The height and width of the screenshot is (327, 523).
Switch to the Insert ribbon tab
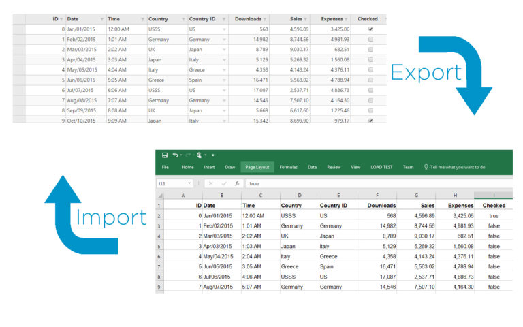tap(209, 167)
